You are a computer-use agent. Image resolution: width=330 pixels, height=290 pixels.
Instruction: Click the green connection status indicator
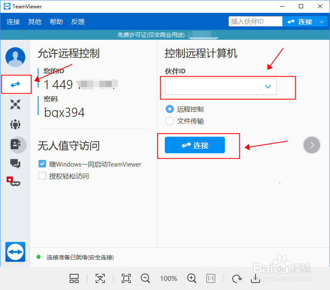[x=39, y=257]
